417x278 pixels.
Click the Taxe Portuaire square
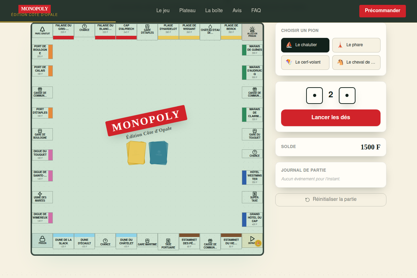tap(168, 242)
